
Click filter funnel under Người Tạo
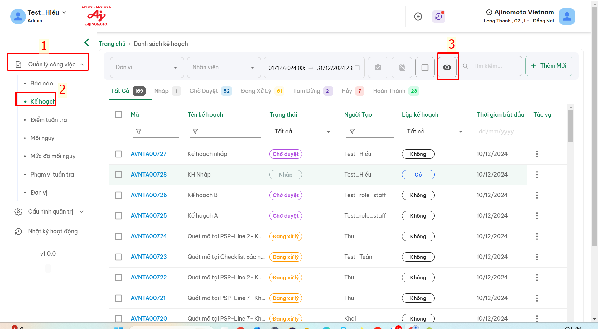point(352,132)
